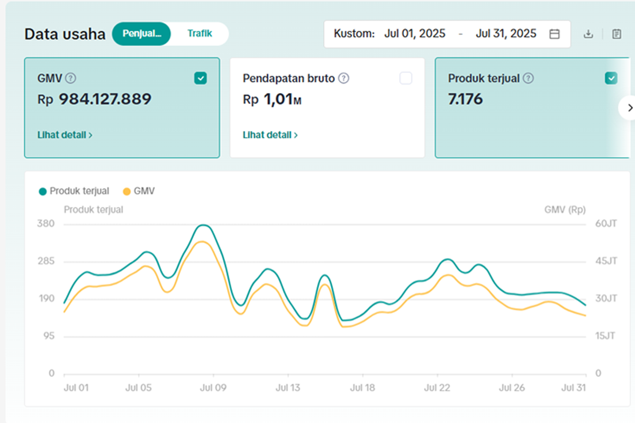Screen dimensions: 635x423
Task: Click the GMV help question mark icon
Action: pos(71,79)
